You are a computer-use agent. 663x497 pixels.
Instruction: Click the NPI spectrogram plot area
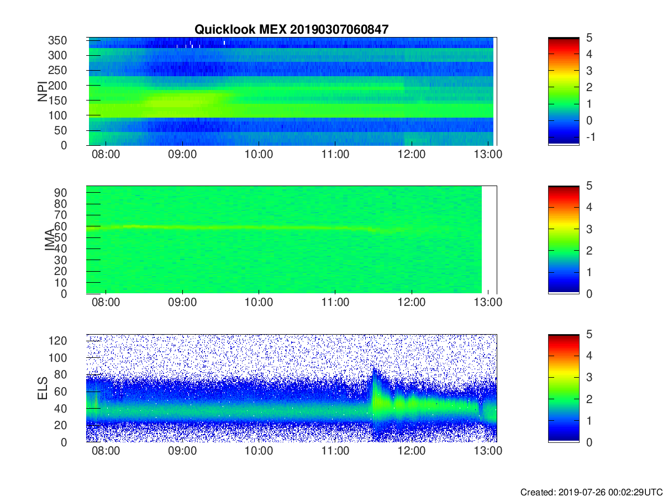click(x=292, y=92)
